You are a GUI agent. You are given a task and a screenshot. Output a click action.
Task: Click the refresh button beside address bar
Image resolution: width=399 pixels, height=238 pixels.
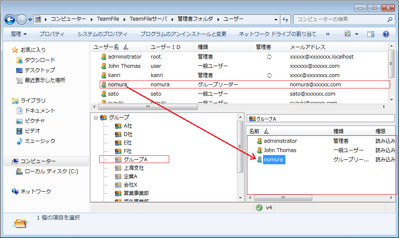point(285,19)
